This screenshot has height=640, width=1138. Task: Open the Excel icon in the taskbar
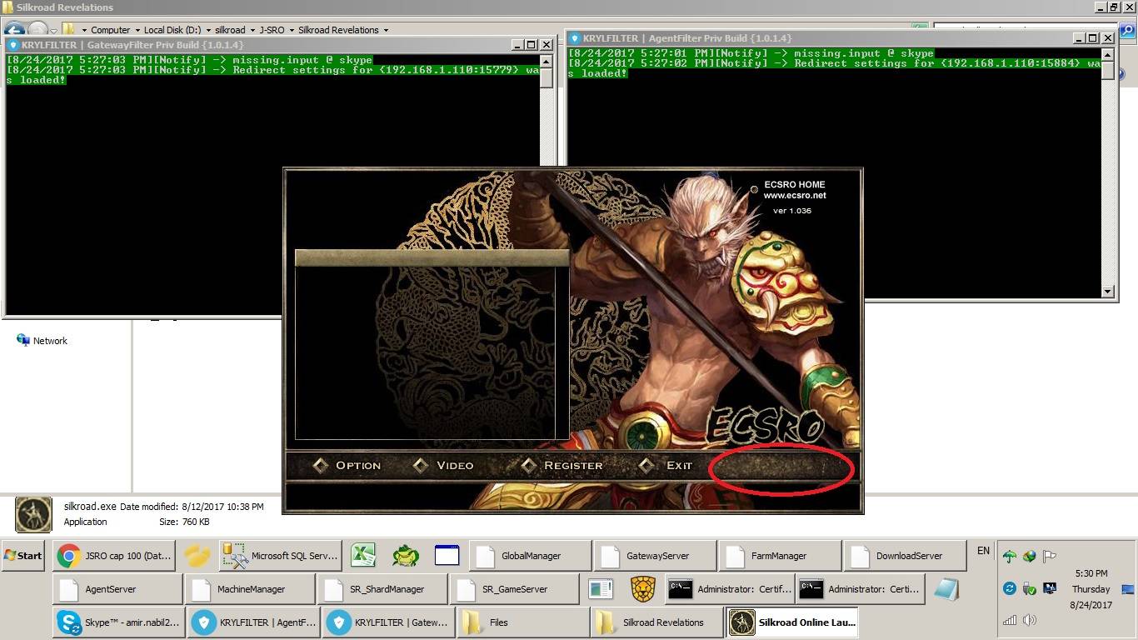pyautogui.click(x=362, y=555)
